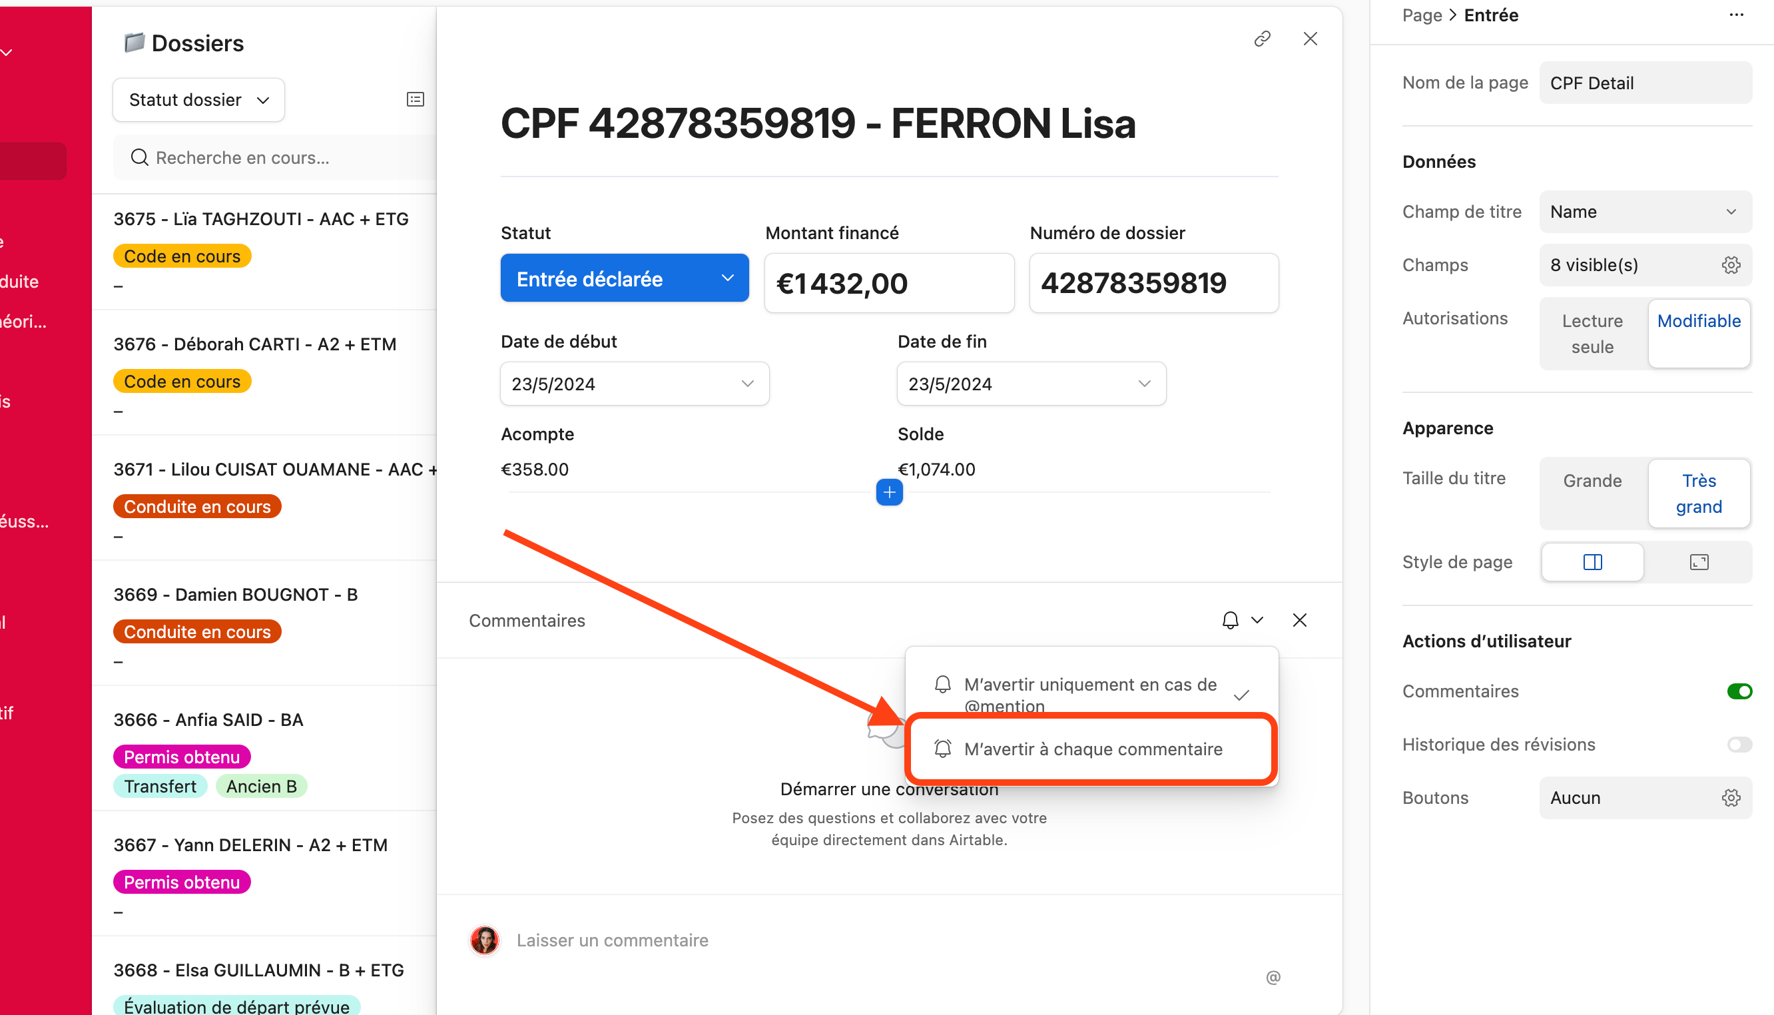The image size is (1774, 1015).
Task: Open the Date de fin picker
Action: coord(1031,384)
